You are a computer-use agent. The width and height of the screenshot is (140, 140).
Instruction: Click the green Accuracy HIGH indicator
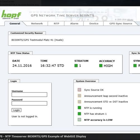coord(101,66)
